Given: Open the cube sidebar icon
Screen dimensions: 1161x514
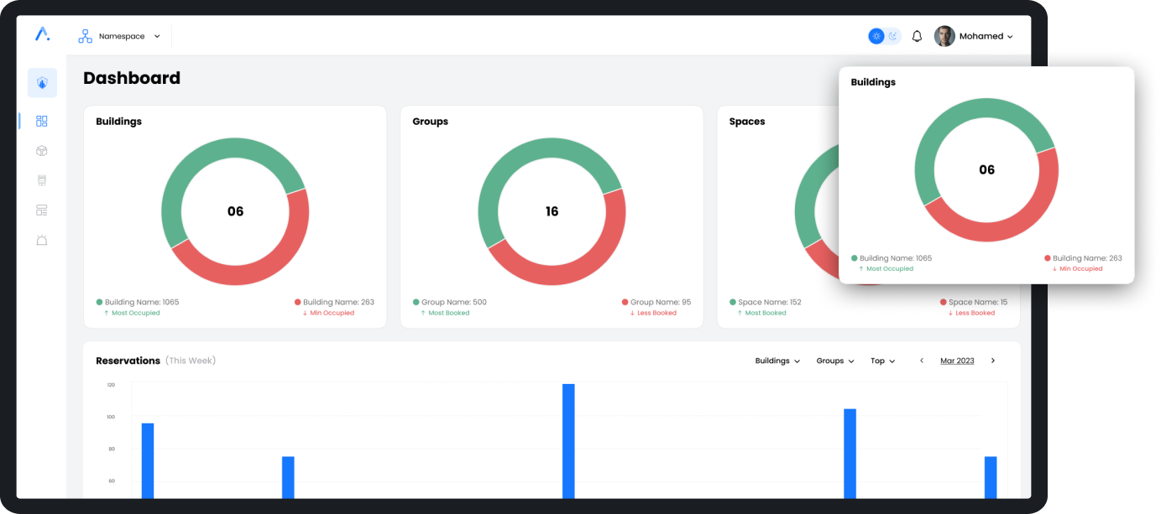Looking at the screenshot, I should coord(42,151).
